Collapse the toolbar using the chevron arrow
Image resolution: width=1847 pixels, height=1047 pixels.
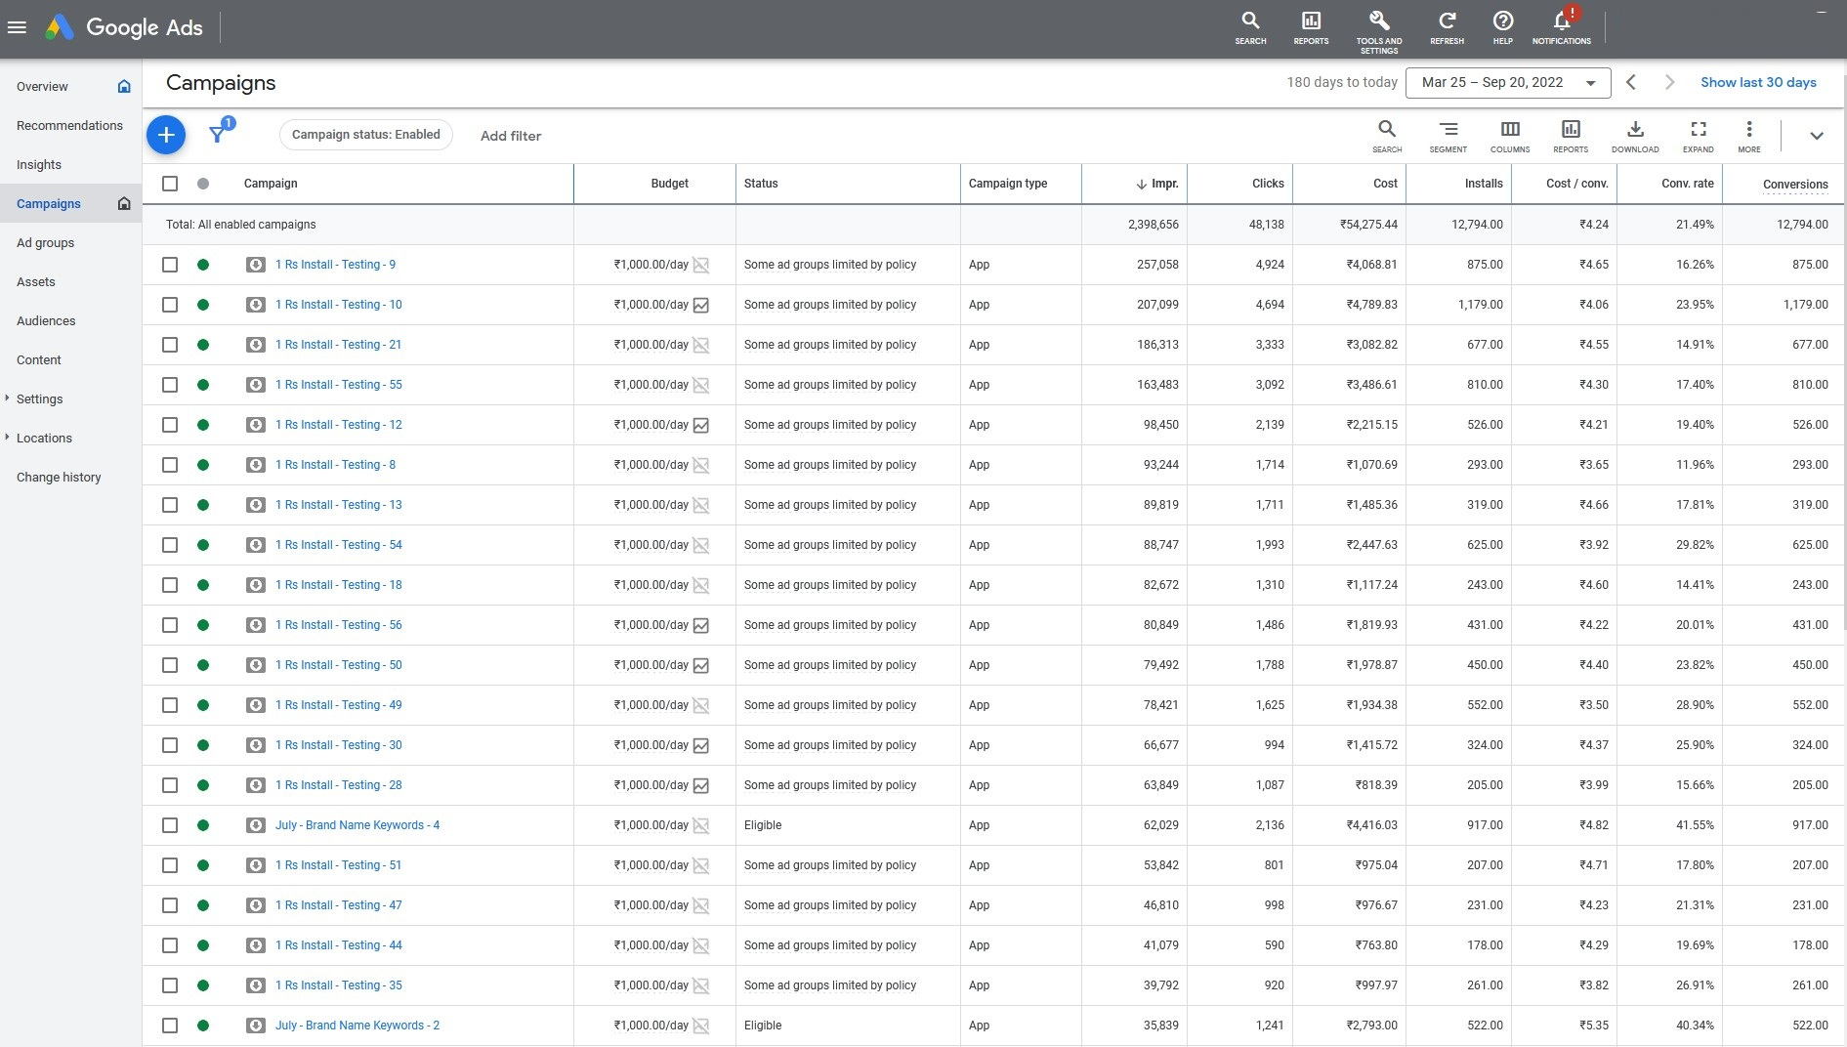point(1816,136)
